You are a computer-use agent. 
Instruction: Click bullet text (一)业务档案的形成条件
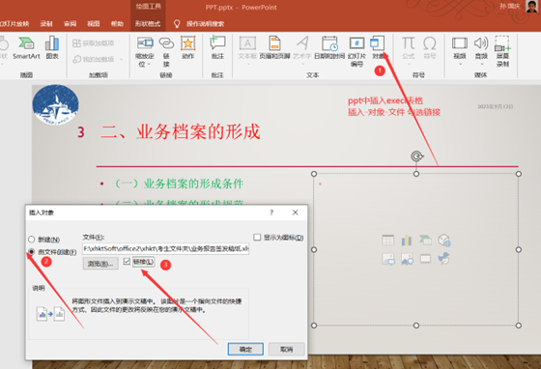[x=179, y=184]
